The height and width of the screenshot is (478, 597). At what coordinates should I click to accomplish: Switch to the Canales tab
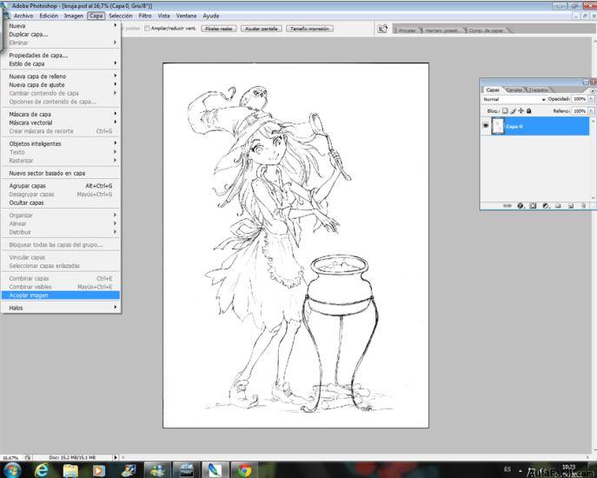click(514, 90)
